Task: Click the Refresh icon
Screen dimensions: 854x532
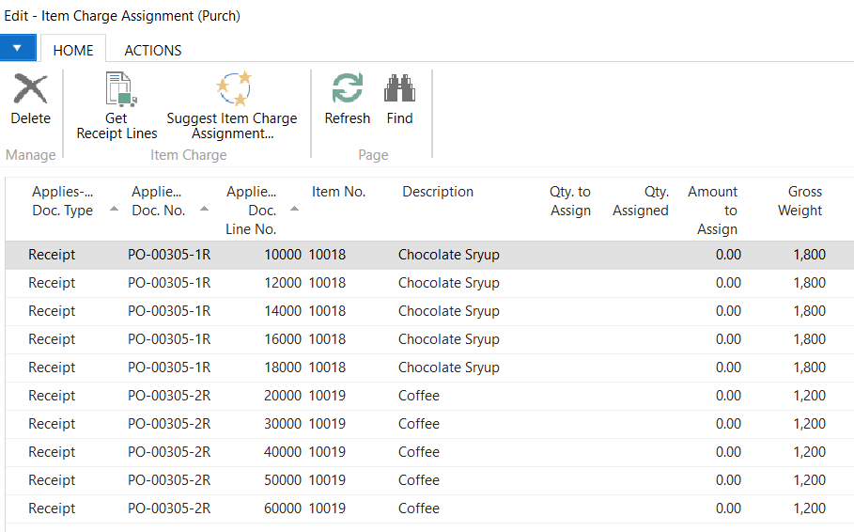Action: tap(348, 91)
